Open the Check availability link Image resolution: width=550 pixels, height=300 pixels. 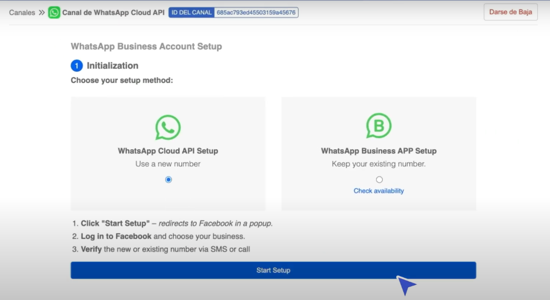pos(378,191)
